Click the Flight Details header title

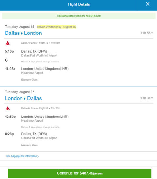tap(79, 4)
